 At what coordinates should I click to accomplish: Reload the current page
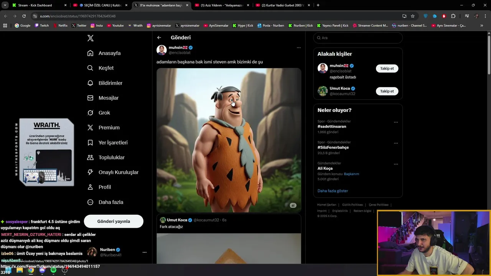pyautogui.click(x=24, y=16)
